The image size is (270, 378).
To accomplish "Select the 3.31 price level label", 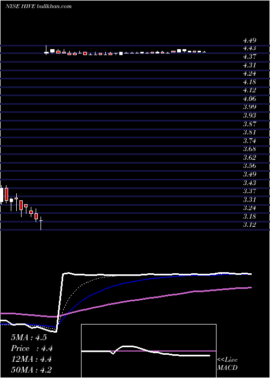I will click(x=249, y=200).
